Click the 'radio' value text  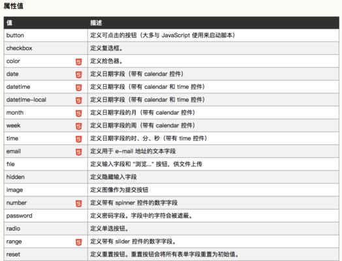[x=13, y=228]
